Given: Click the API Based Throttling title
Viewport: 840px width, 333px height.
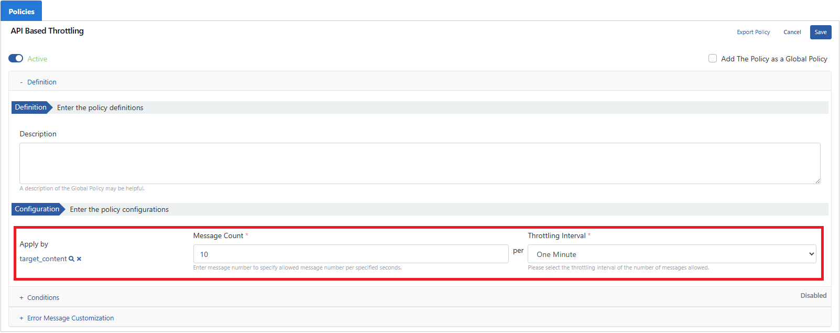Looking at the screenshot, I should [47, 31].
